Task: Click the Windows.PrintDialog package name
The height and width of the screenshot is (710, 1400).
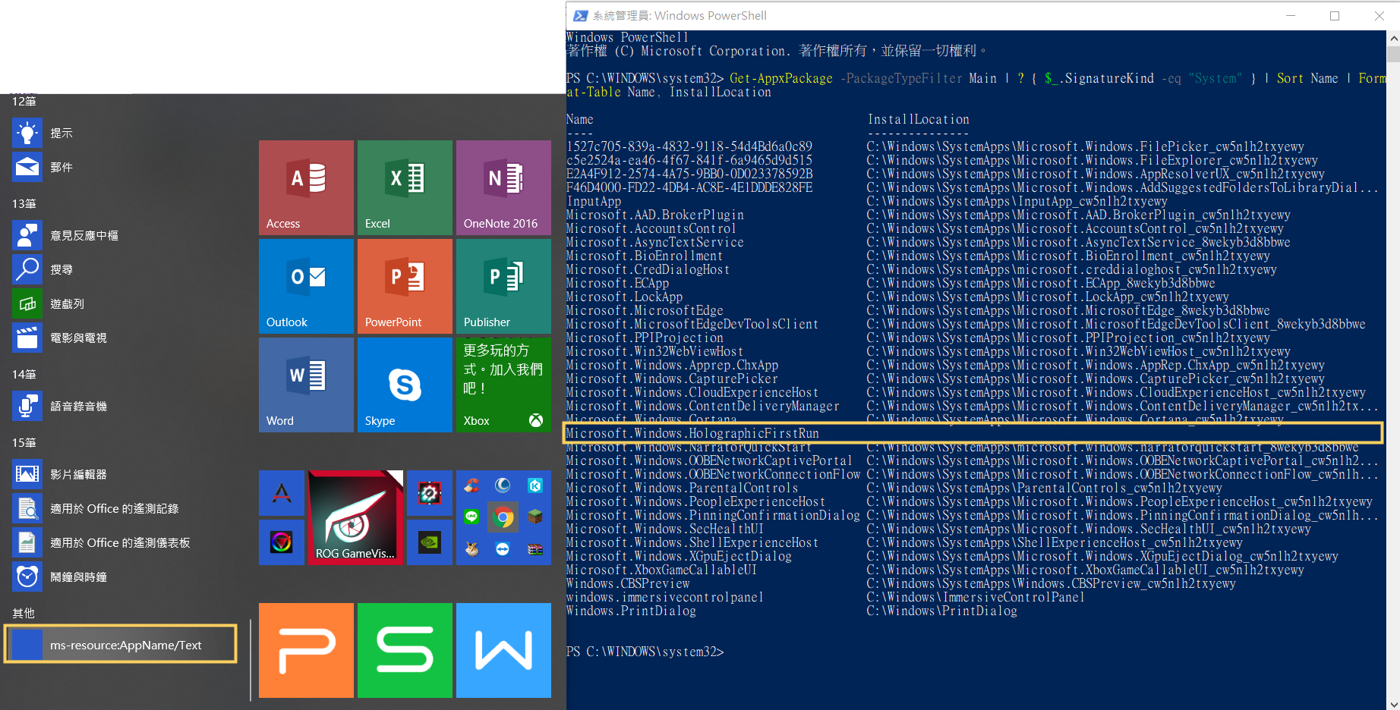Action: click(x=631, y=611)
